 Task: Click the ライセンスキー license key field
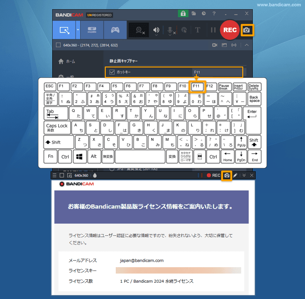pos(178,271)
